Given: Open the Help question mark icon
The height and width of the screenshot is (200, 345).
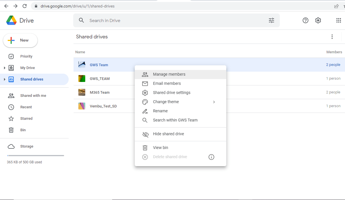Looking at the screenshot, I should (x=306, y=20).
